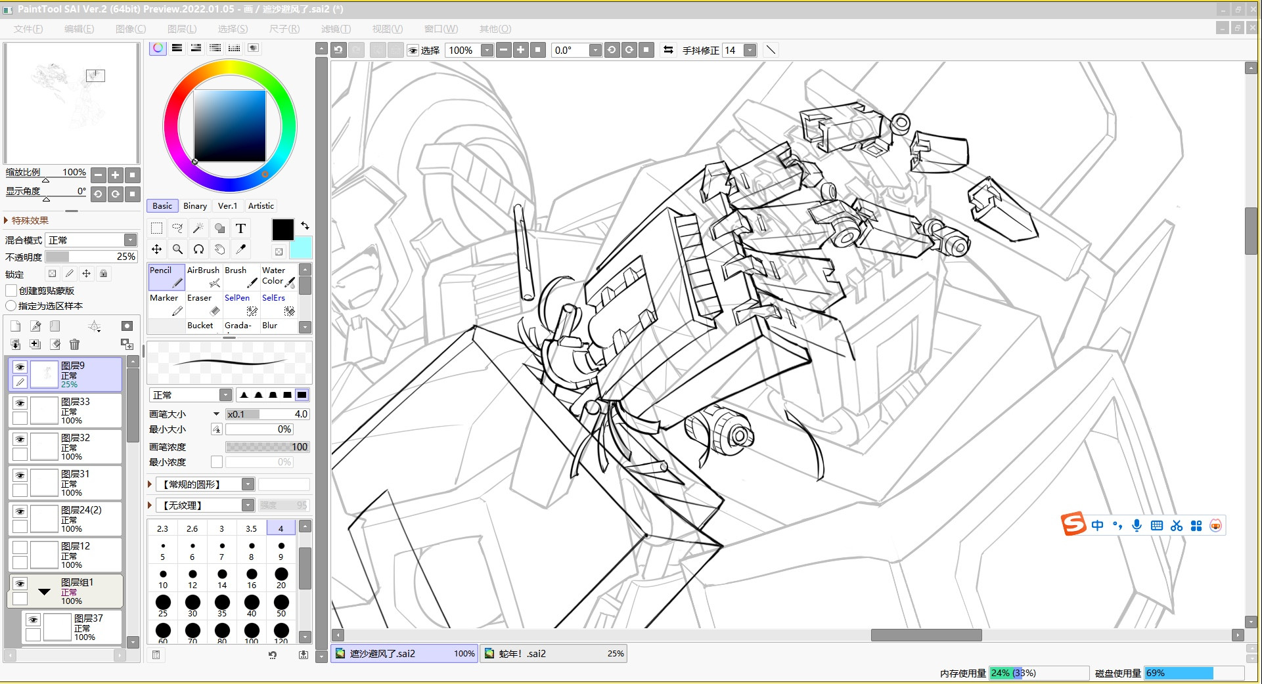The width and height of the screenshot is (1262, 684).
Task: Click the undo button in canvas toolbar
Action: point(338,50)
